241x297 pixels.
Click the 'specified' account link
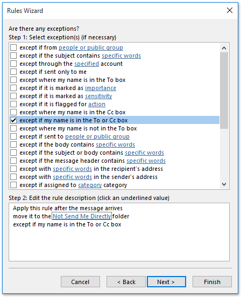(87, 64)
